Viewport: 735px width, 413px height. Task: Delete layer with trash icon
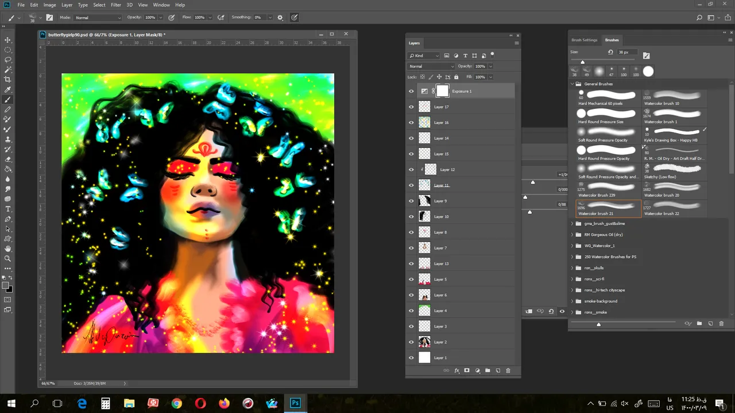click(508, 371)
